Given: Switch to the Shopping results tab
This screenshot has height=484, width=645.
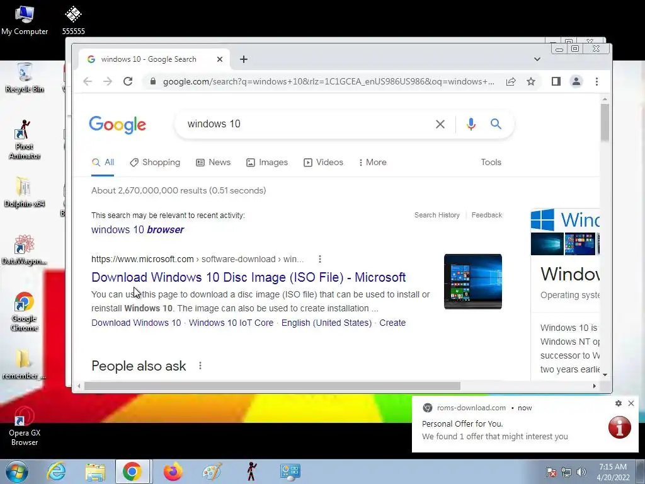Looking at the screenshot, I should [155, 162].
